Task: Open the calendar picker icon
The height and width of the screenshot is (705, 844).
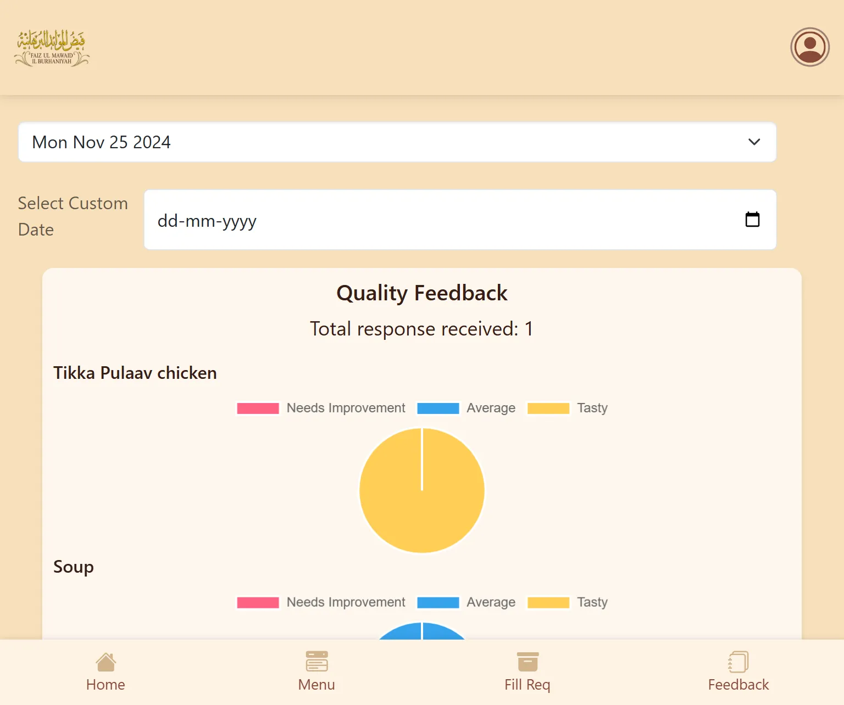Action: 752,220
